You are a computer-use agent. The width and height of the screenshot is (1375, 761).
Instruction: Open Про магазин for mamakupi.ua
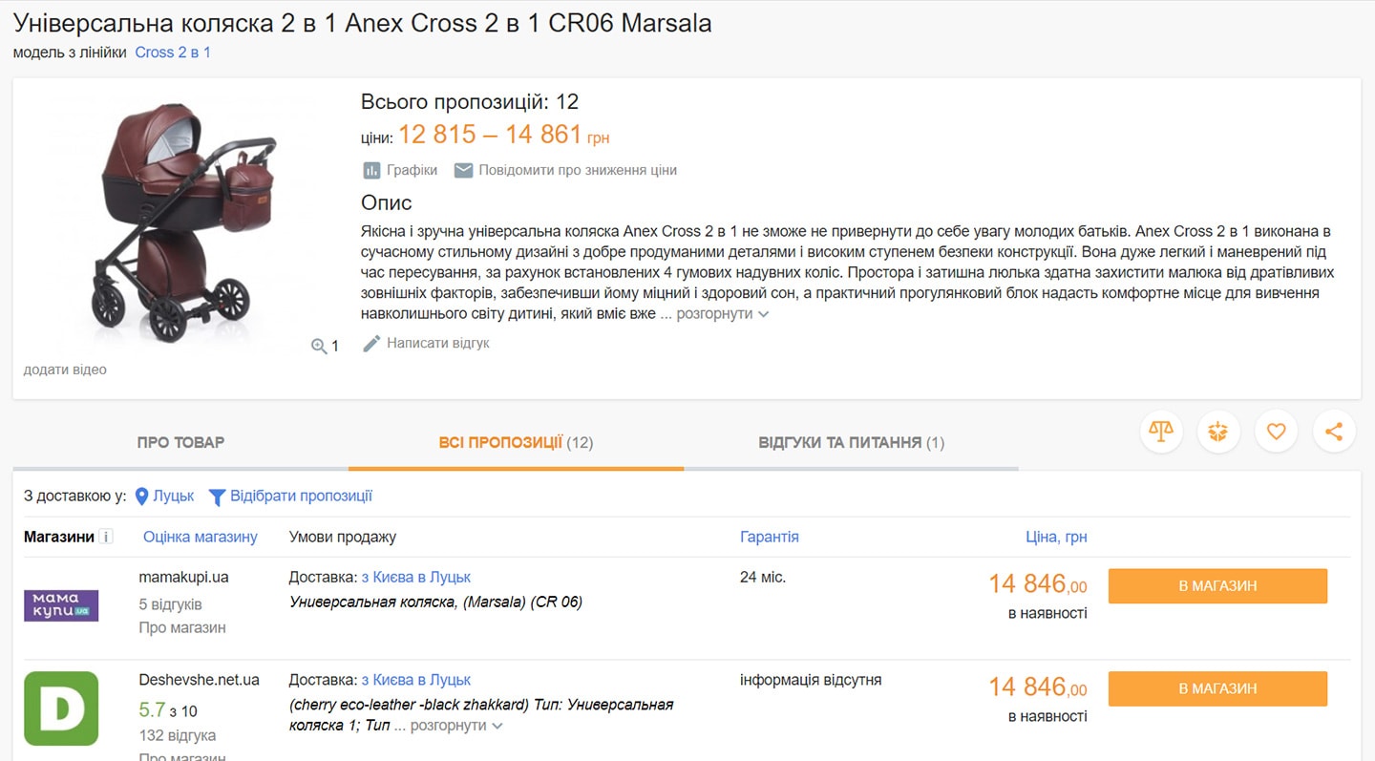click(182, 627)
